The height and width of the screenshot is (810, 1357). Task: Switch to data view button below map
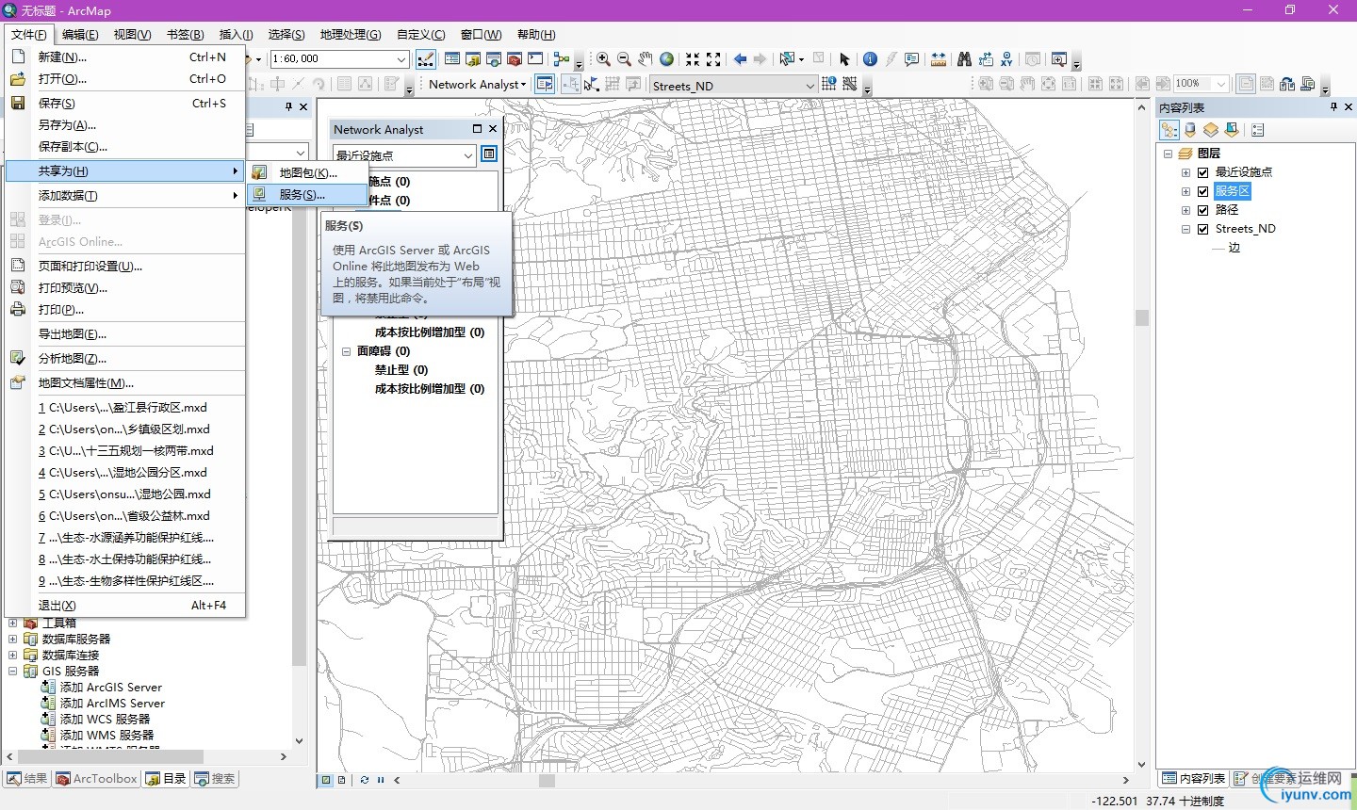click(x=326, y=780)
